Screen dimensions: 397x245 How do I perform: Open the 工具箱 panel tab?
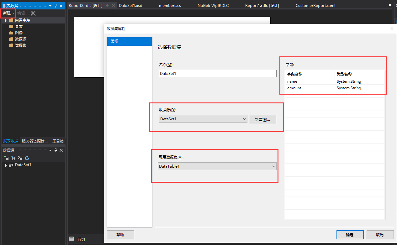pos(58,141)
